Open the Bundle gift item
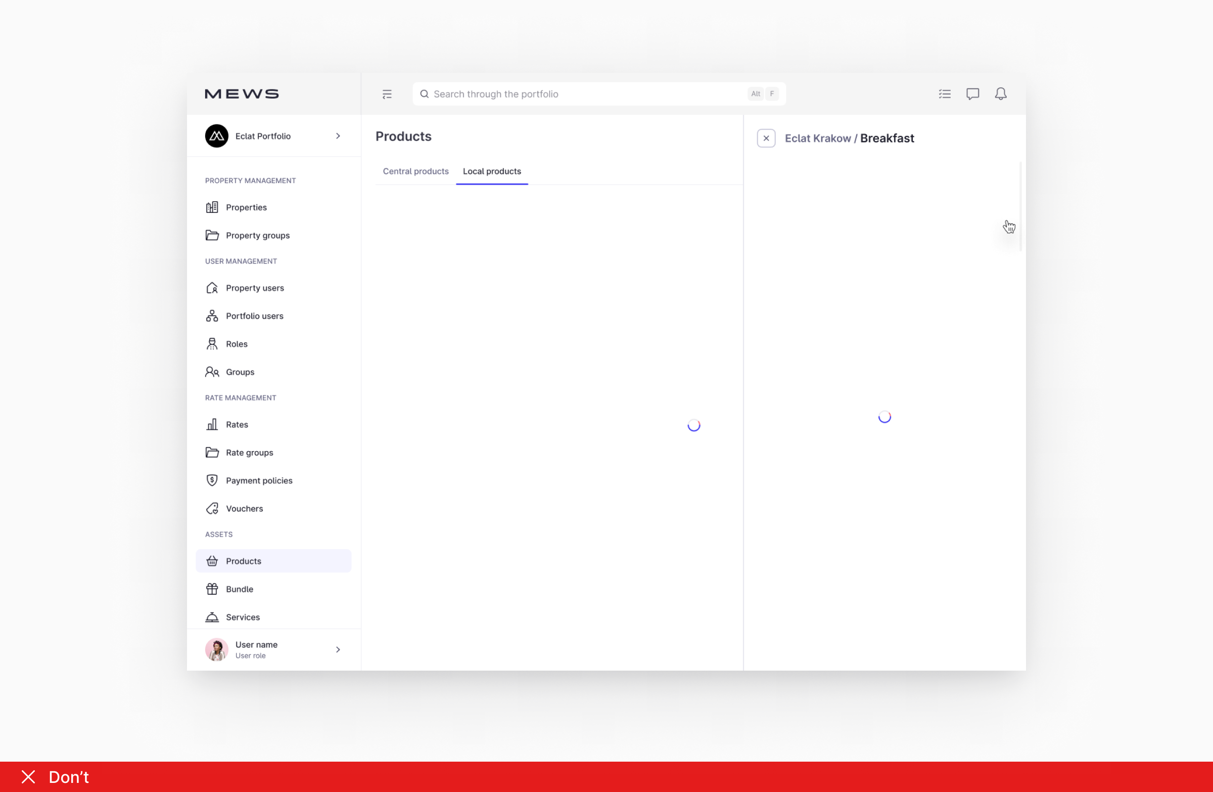Screen dimensions: 1213x792 tap(239, 589)
